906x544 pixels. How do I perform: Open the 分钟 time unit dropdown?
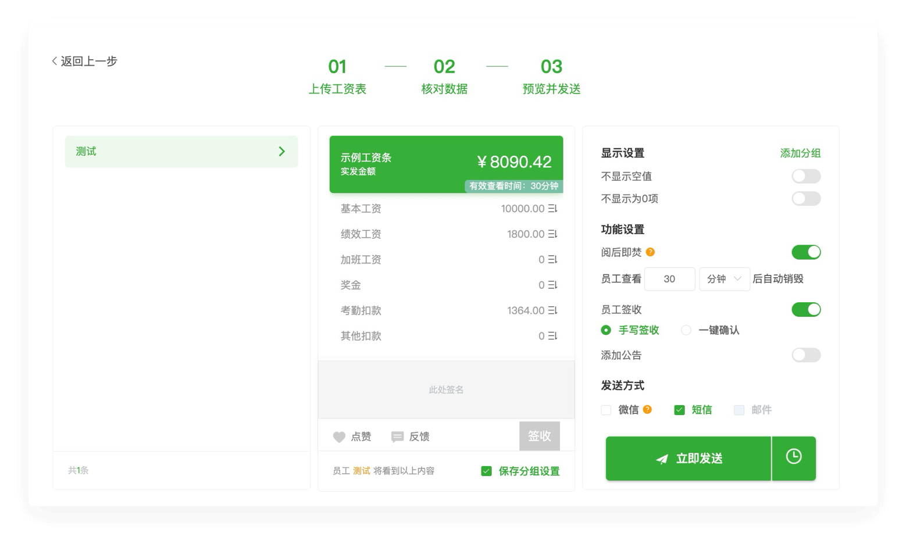click(x=724, y=279)
